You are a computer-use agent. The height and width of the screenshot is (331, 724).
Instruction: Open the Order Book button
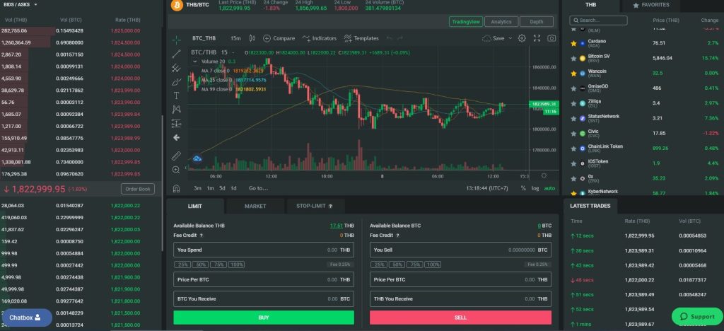coord(138,189)
